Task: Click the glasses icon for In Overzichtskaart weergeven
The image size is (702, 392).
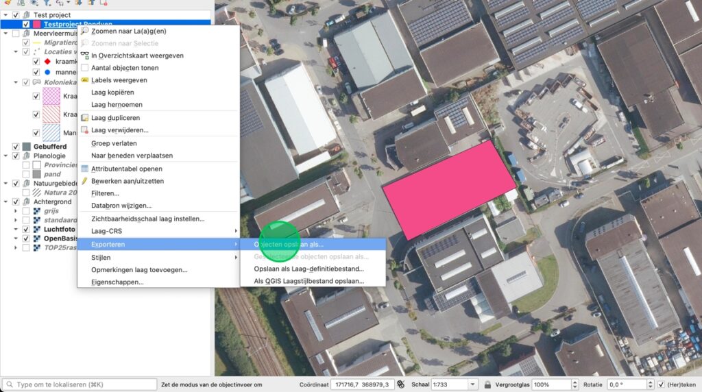Action: [x=85, y=56]
